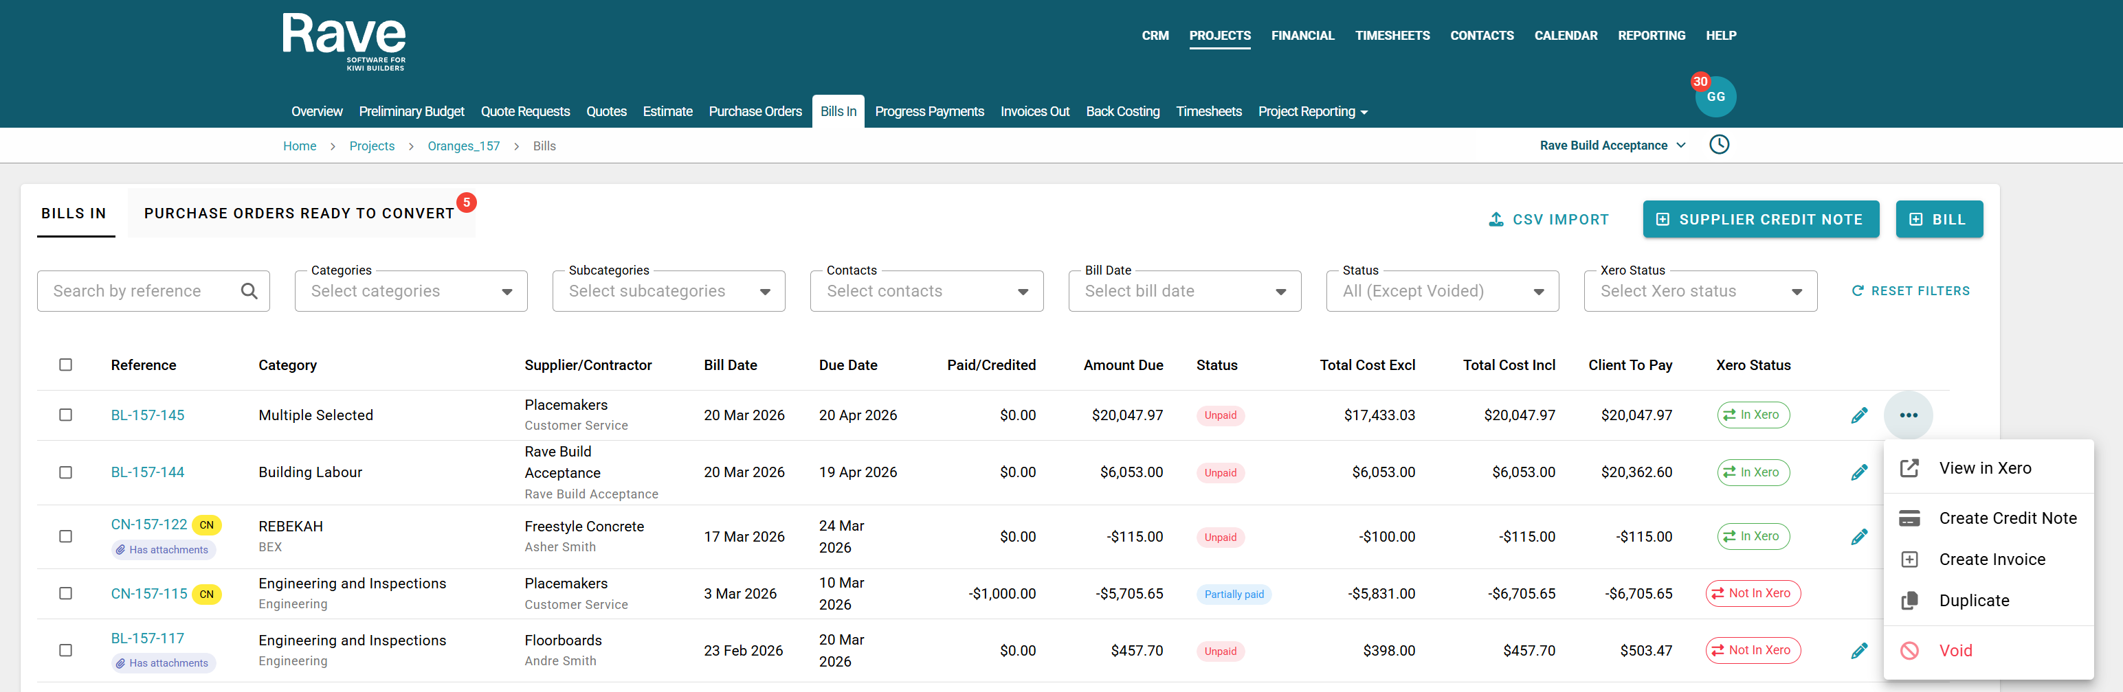The image size is (2123, 692).
Task: Open three-dots menu for BL-157-145
Action: 1908,415
